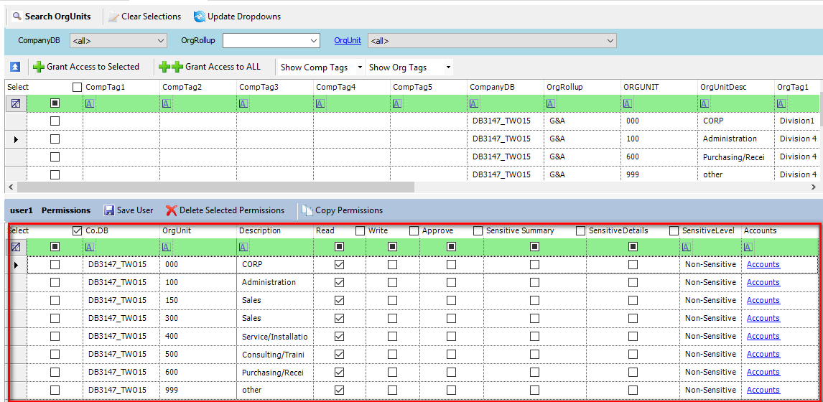Viewport: 823px width, 402px height.
Task: Open the OrgRollup dropdown
Action: (271, 40)
